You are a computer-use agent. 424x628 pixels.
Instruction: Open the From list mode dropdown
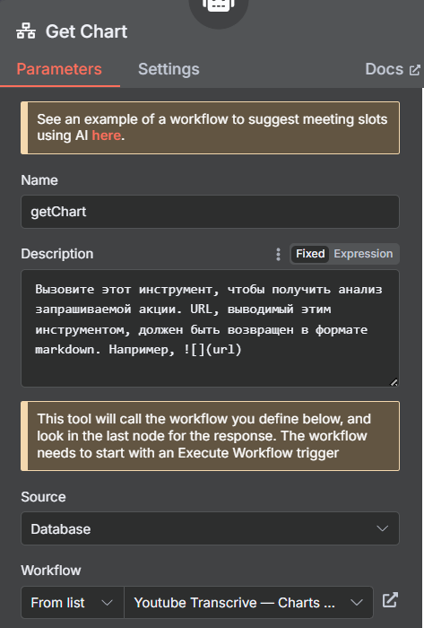73,602
